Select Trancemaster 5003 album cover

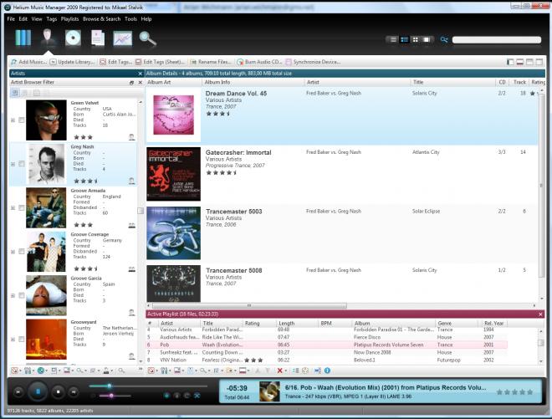[174, 233]
